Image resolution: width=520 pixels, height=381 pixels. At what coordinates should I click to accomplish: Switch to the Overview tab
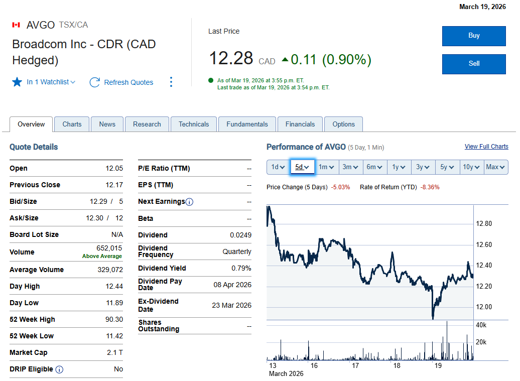pos(31,124)
